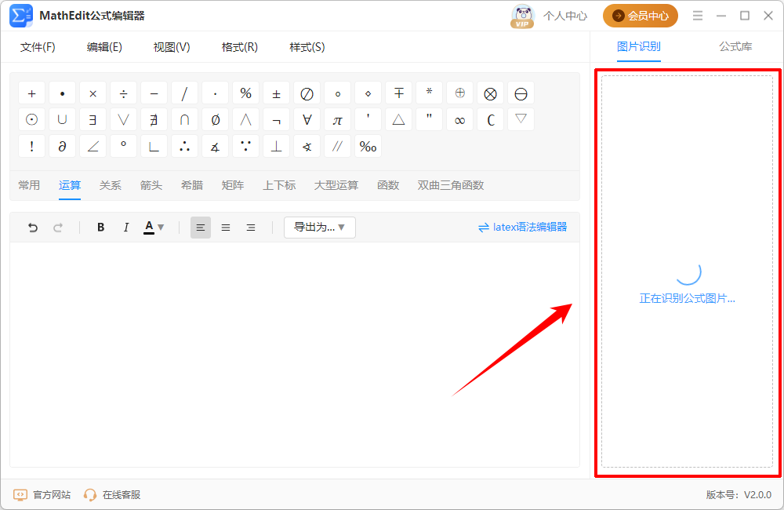Insert the union ∪ symbol
784x510 pixels.
62,119
